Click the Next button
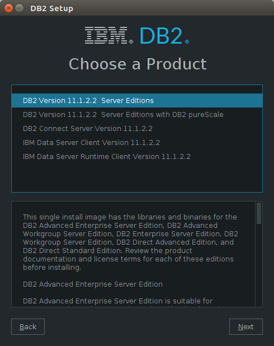274x346 pixels. [x=246, y=326]
